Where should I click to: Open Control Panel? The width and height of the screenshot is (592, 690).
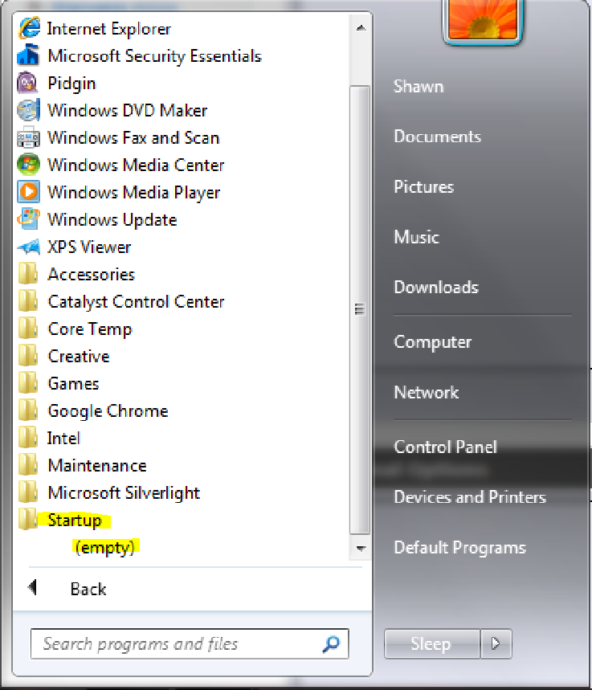pyautogui.click(x=445, y=447)
